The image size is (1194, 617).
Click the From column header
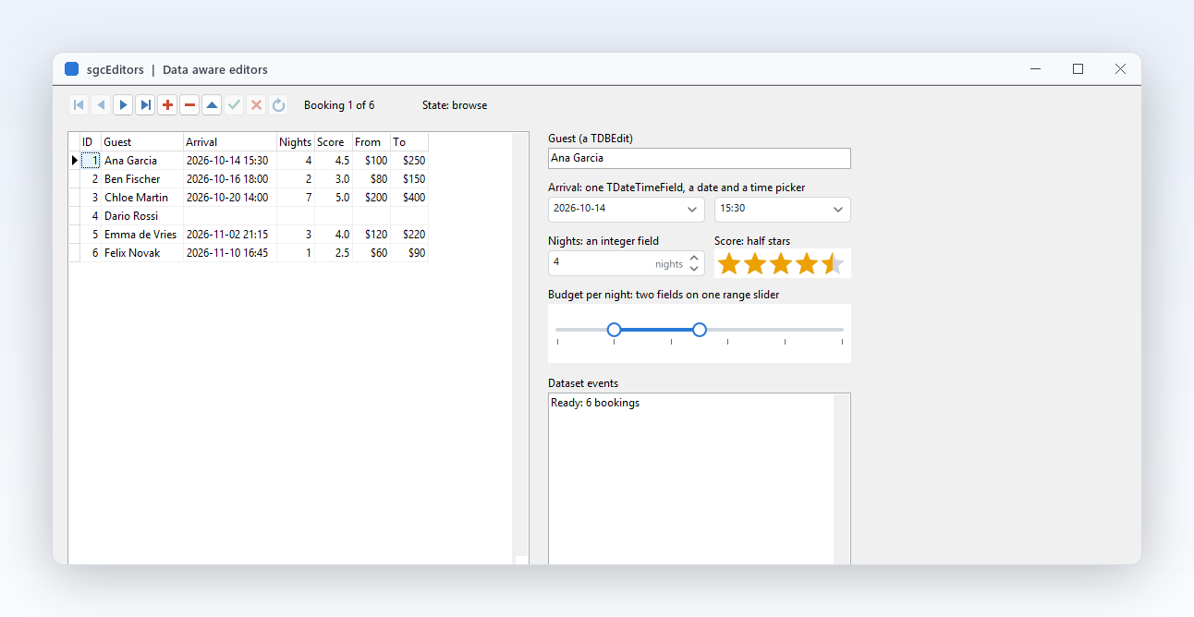point(372,142)
